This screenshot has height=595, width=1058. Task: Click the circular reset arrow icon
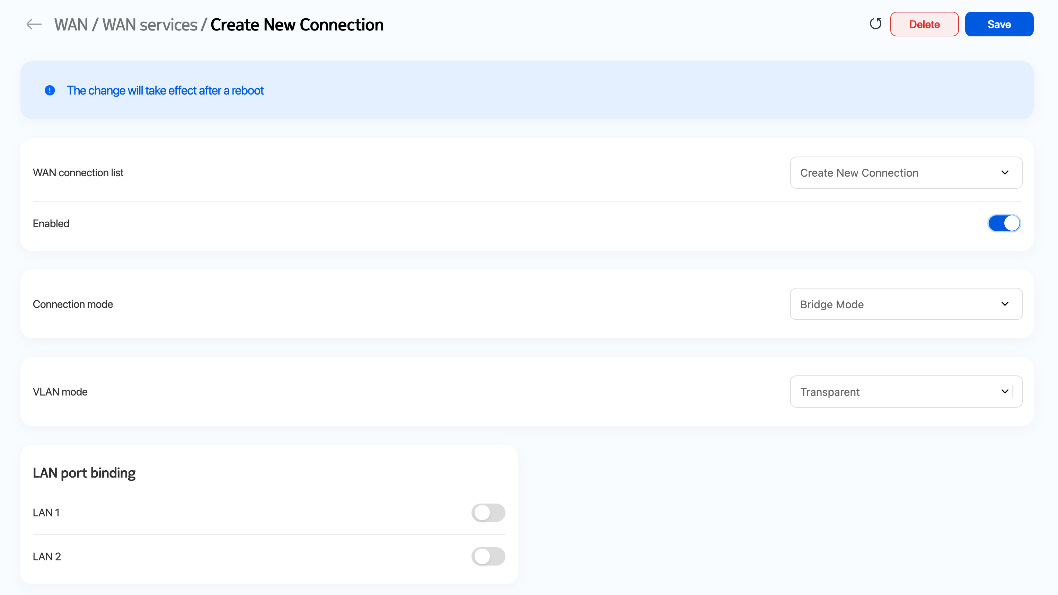pos(875,24)
